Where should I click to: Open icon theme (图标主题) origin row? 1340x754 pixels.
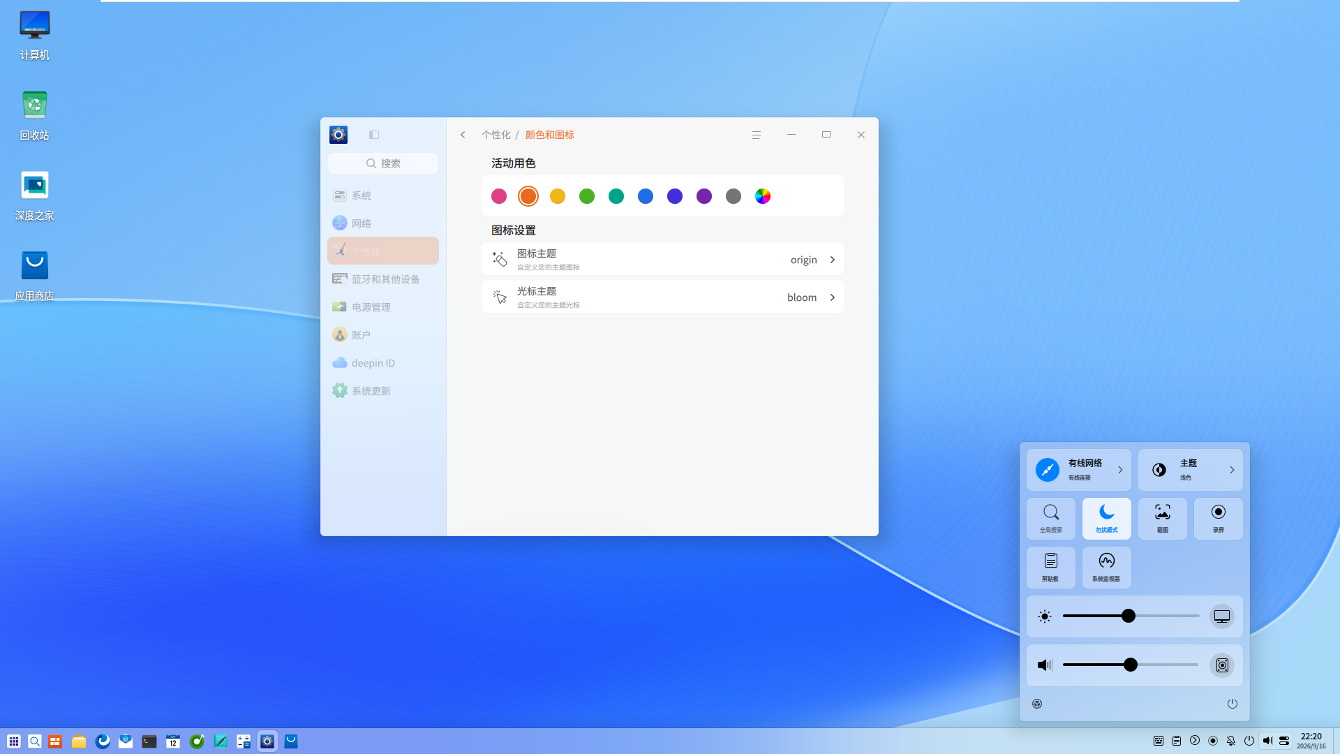(x=662, y=259)
